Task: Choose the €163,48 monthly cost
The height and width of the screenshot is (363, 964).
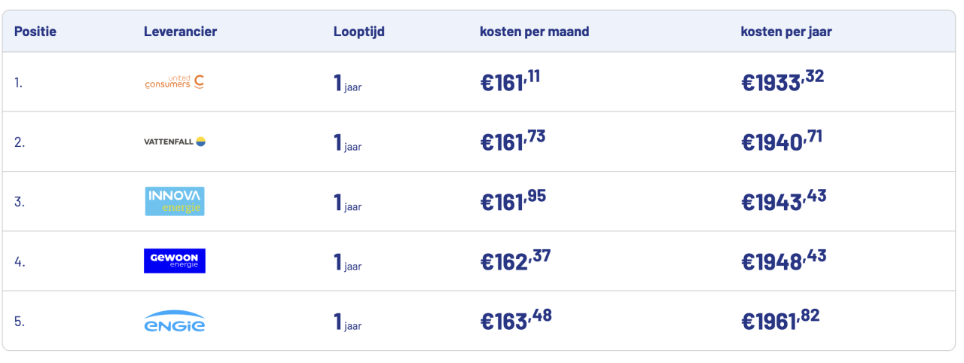Action: tap(516, 320)
